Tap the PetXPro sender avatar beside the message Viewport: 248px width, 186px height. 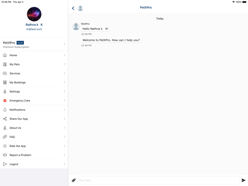[76, 27]
